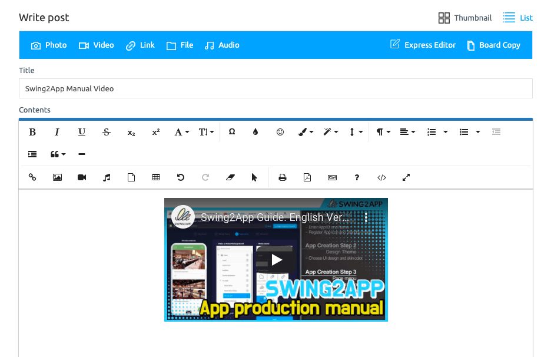Expand editor to fullscreen
The image size is (551, 357).
click(x=406, y=177)
